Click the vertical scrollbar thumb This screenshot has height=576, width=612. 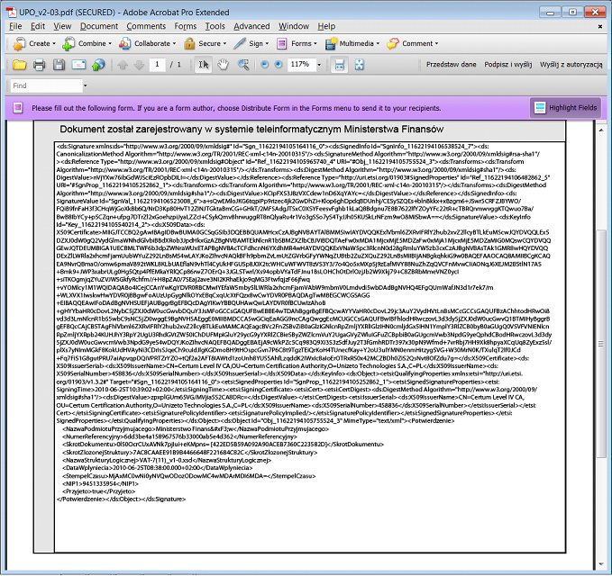pyautogui.click(x=600, y=344)
